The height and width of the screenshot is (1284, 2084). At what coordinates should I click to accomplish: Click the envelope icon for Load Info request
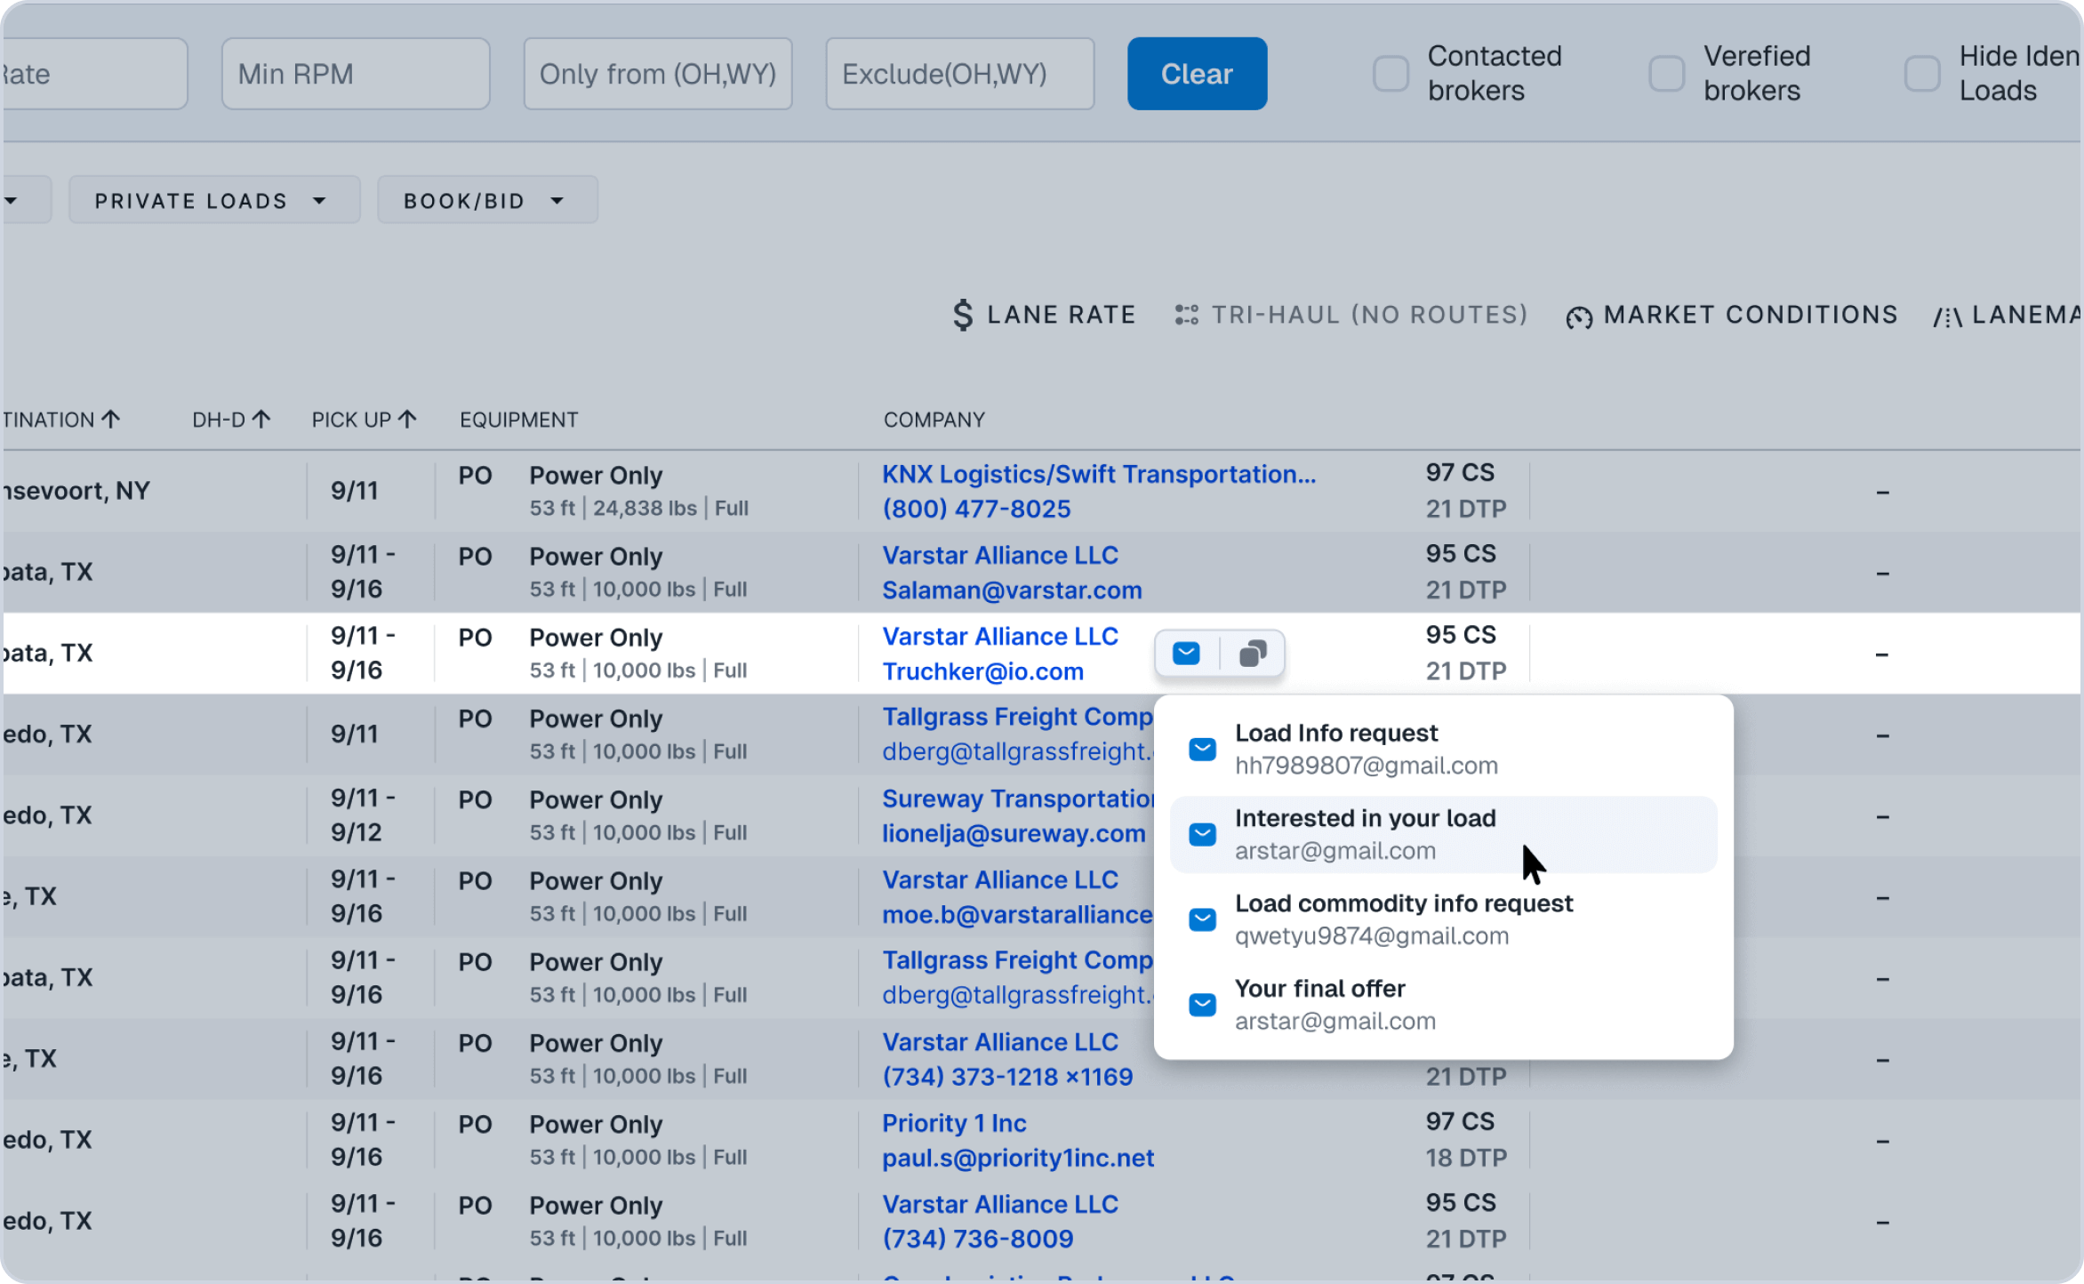[1202, 749]
